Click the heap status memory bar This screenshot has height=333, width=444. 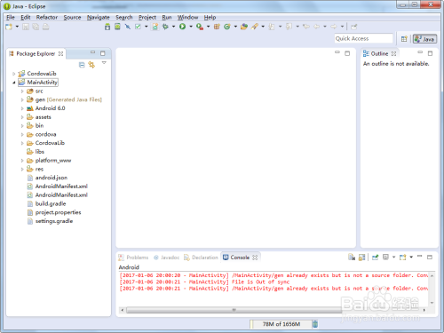point(281,324)
